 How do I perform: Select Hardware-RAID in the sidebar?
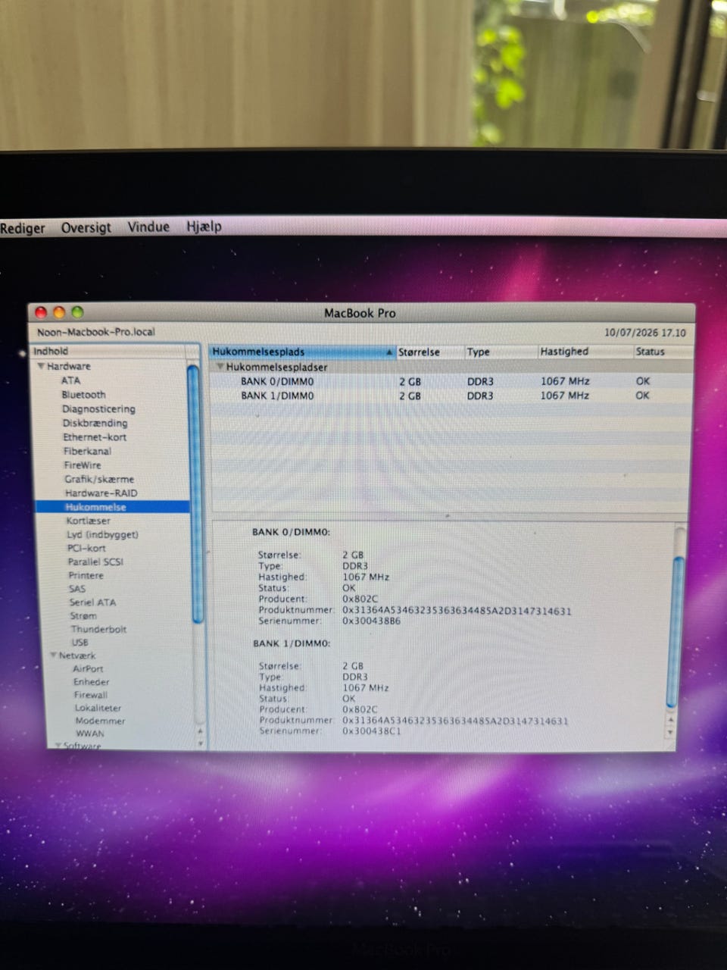point(101,493)
